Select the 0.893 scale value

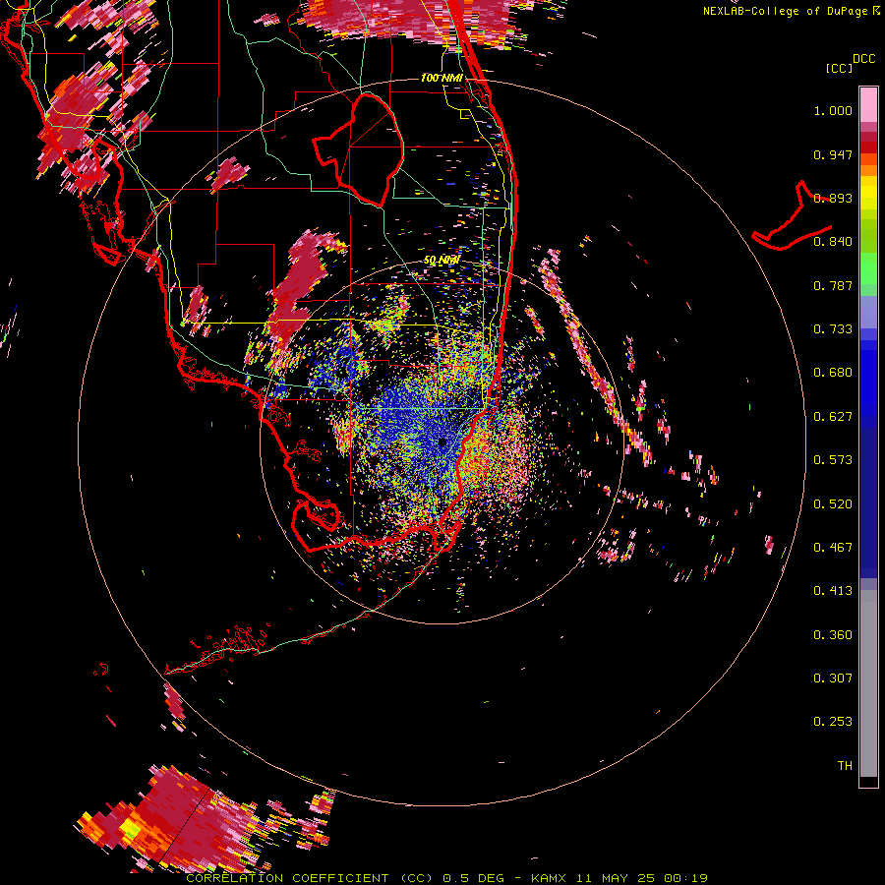tap(833, 198)
